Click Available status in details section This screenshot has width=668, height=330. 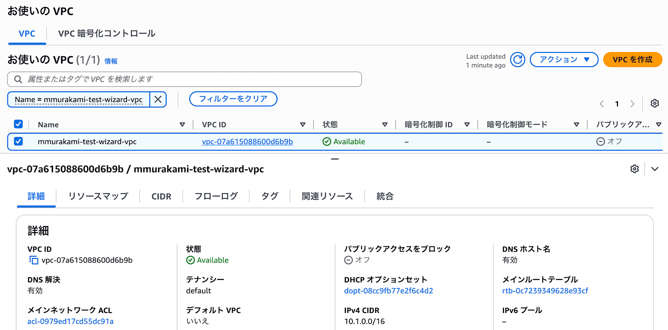pos(207,260)
